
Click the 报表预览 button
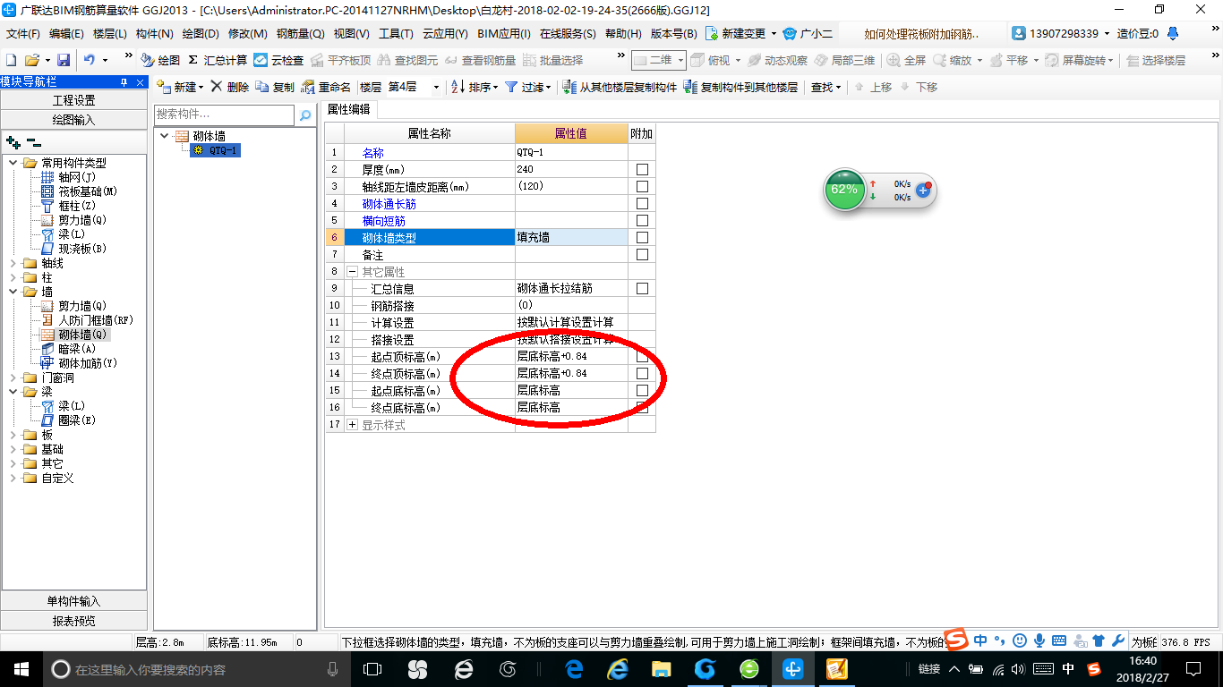click(x=74, y=621)
